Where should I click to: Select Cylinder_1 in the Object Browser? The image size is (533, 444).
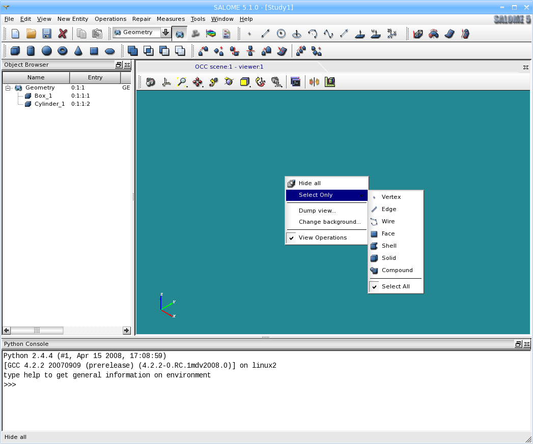tap(49, 104)
